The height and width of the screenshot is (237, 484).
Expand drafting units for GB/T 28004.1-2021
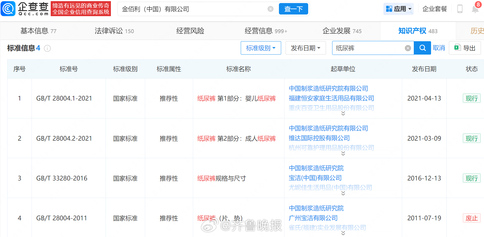pos(343,114)
